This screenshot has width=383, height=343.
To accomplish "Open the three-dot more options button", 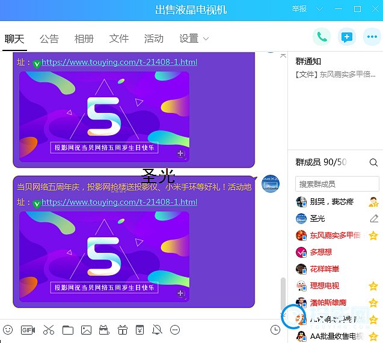I will (372, 37).
